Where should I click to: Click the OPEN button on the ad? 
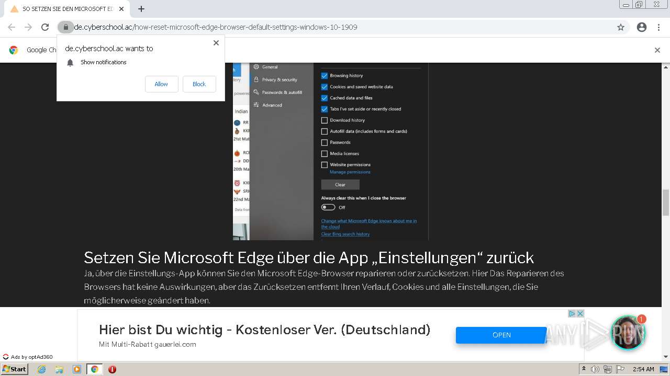click(501, 335)
